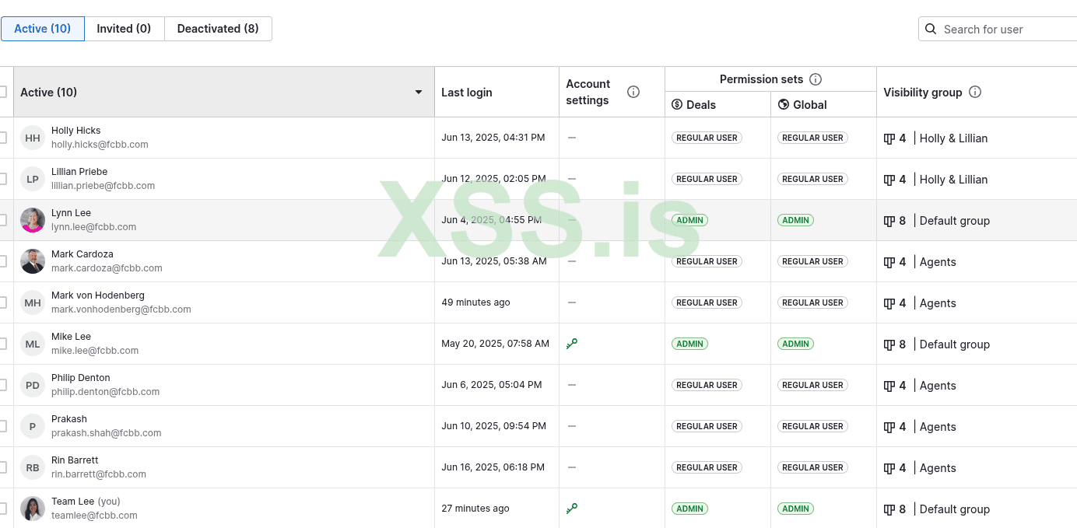Switch to the Deactivated (8) tab
The height and width of the screenshot is (528, 1077).
click(218, 29)
